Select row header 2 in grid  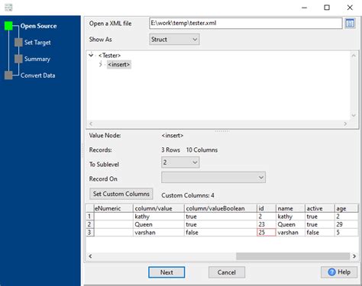coord(90,224)
